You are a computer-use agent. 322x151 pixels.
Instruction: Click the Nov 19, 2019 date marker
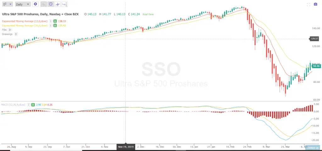point(126,147)
